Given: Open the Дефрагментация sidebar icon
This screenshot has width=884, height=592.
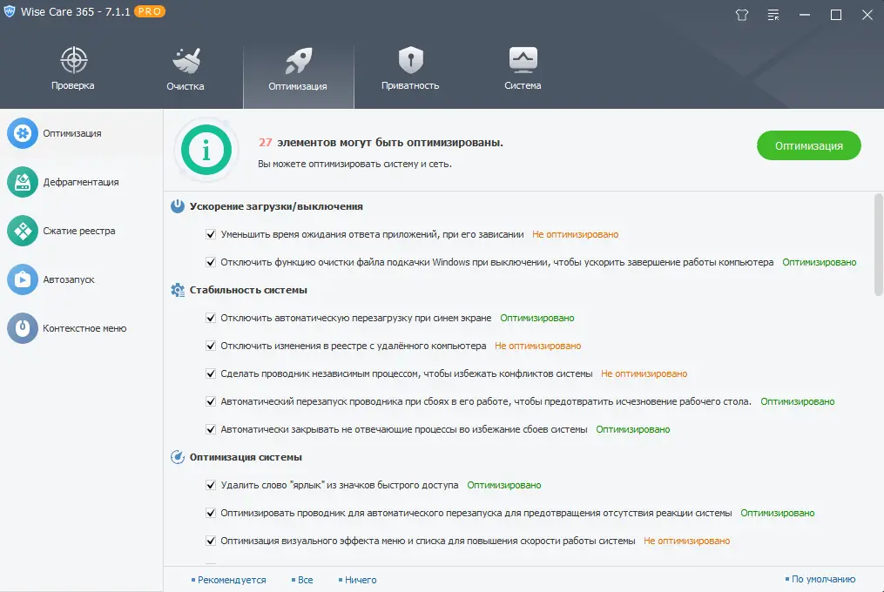Looking at the screenshot, I should [x=23, y=182].
